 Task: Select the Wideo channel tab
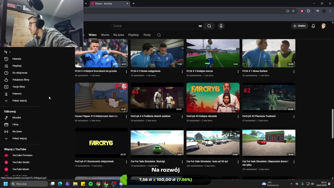click(x=93, y=35)
